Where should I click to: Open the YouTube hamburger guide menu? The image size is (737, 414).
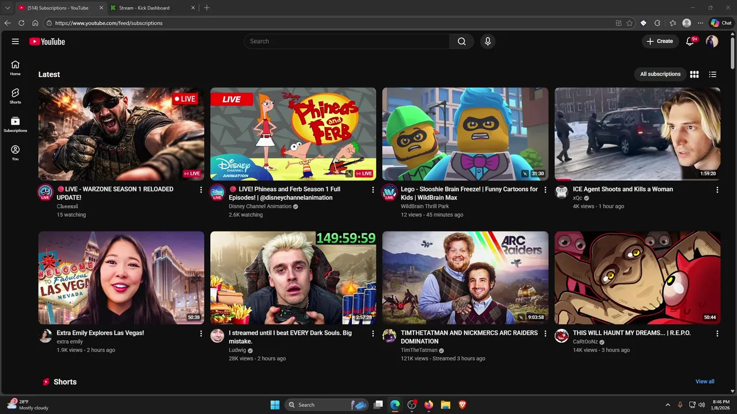click(x=16, y=41)
